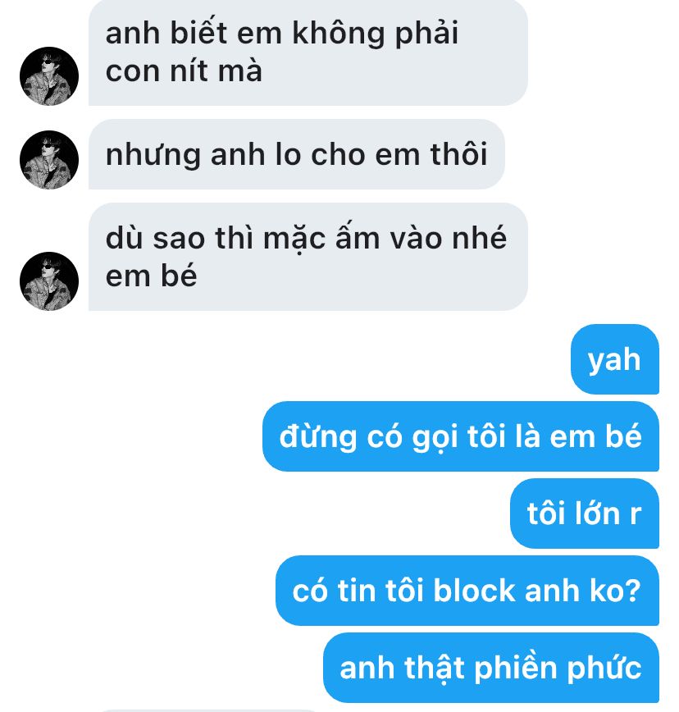679x712 pixels.
Task: Click the word 'lớn' in the short blue bubble
Action: click(x=597, y=513)
